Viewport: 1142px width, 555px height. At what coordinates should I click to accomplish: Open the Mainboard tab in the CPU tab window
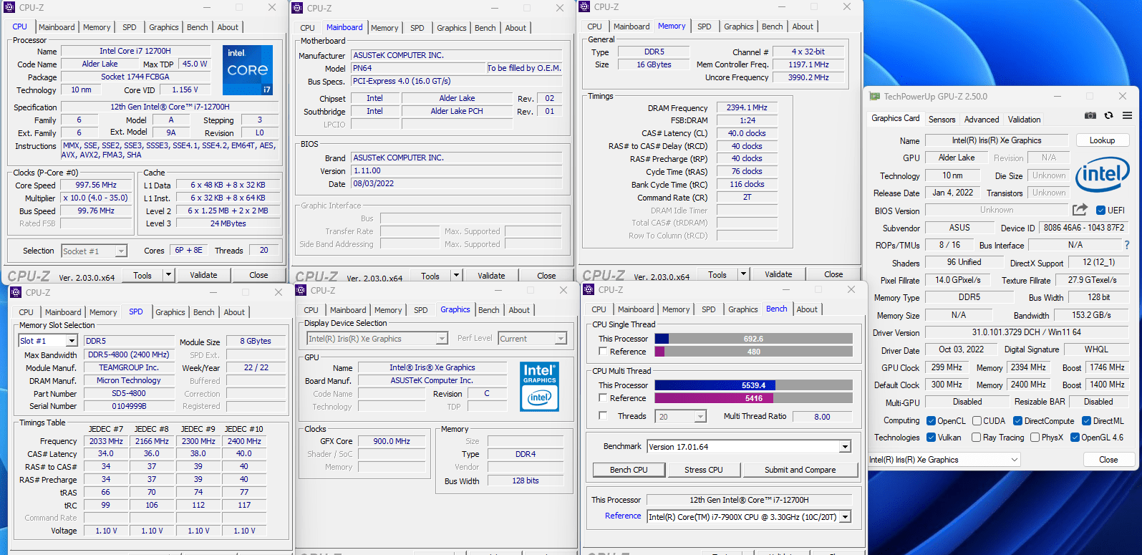57,27
